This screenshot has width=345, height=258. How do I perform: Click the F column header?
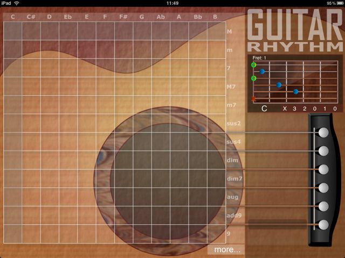coord(105,17)
